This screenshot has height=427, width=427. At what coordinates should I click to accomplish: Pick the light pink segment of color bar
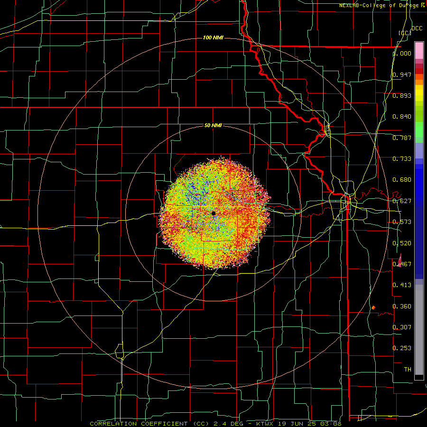419,51
